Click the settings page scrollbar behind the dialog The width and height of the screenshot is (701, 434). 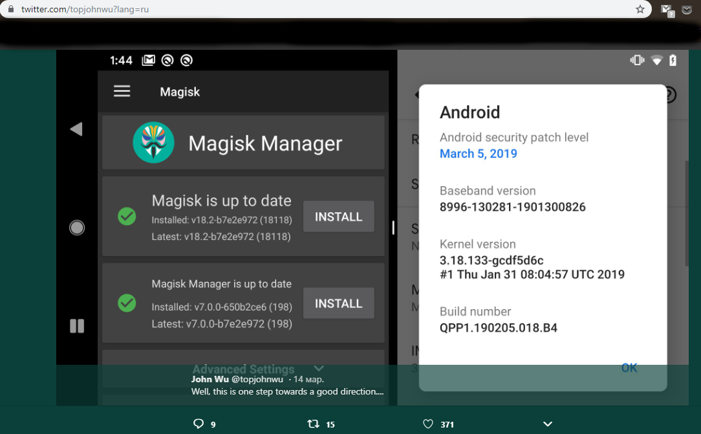pos(686,213)
